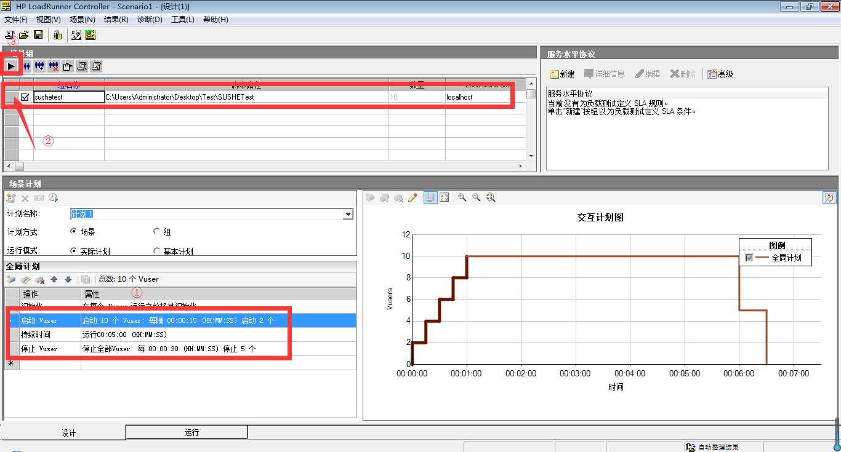Click the 编辑 SLA button
841x452 pixels.
tap(648, 74)
